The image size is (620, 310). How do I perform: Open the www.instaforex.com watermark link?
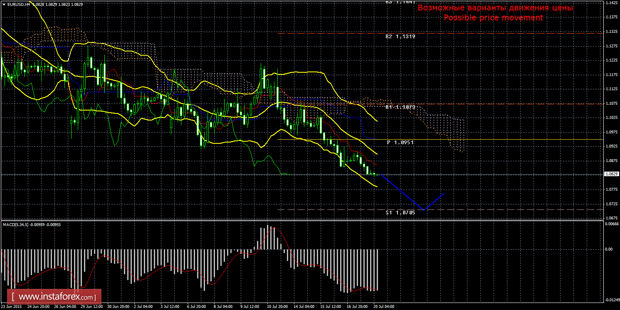[57, 298]
